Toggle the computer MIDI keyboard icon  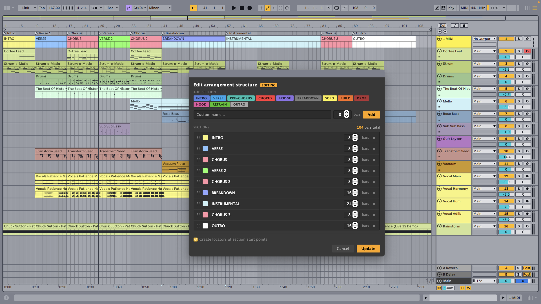click(x=443, y=8)
